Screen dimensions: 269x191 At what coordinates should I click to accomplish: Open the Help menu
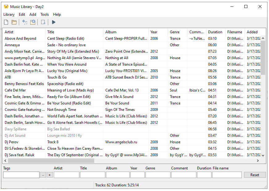57,14
